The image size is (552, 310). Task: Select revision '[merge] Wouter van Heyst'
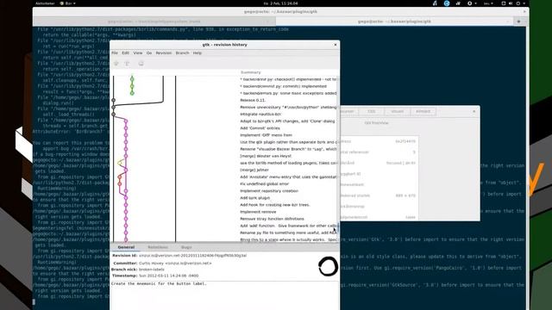(x=266, y=156)
